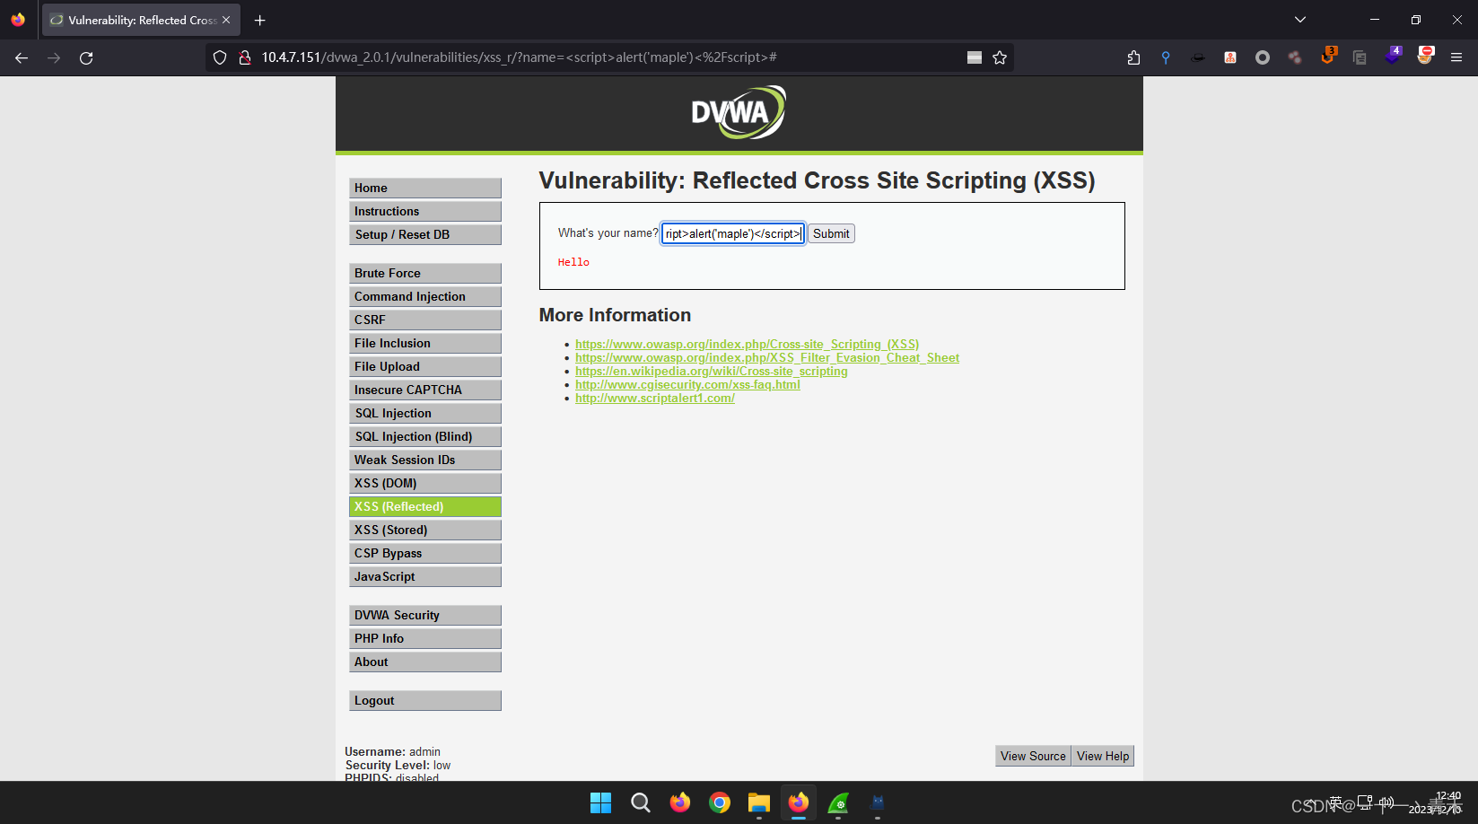
Task: Click the active Firefox taskbar icon
Action: pyautogui.click(x=799, y=802)
